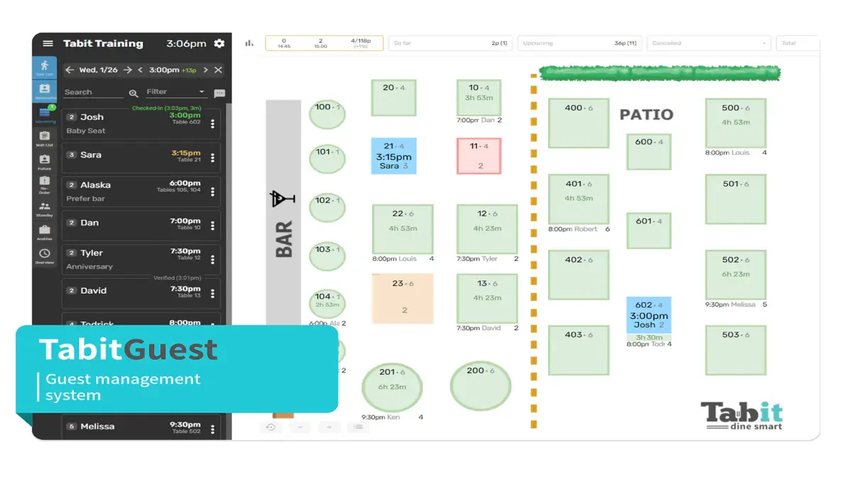This screenshot has height=479, width=852.
Task: Open settings gear next to 3:06pm
Action: click(219, 43)
